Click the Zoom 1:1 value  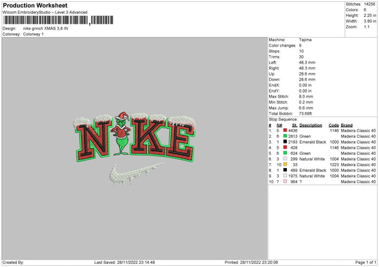[x=367, y=27]
